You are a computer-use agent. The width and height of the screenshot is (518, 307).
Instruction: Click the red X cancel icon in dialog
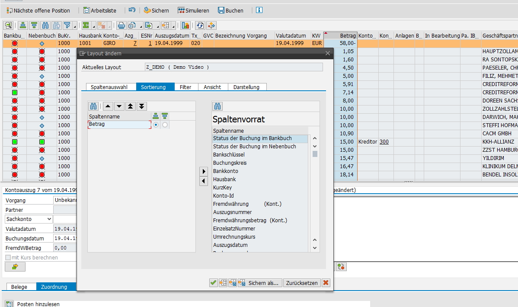click(x=326, y=283)
